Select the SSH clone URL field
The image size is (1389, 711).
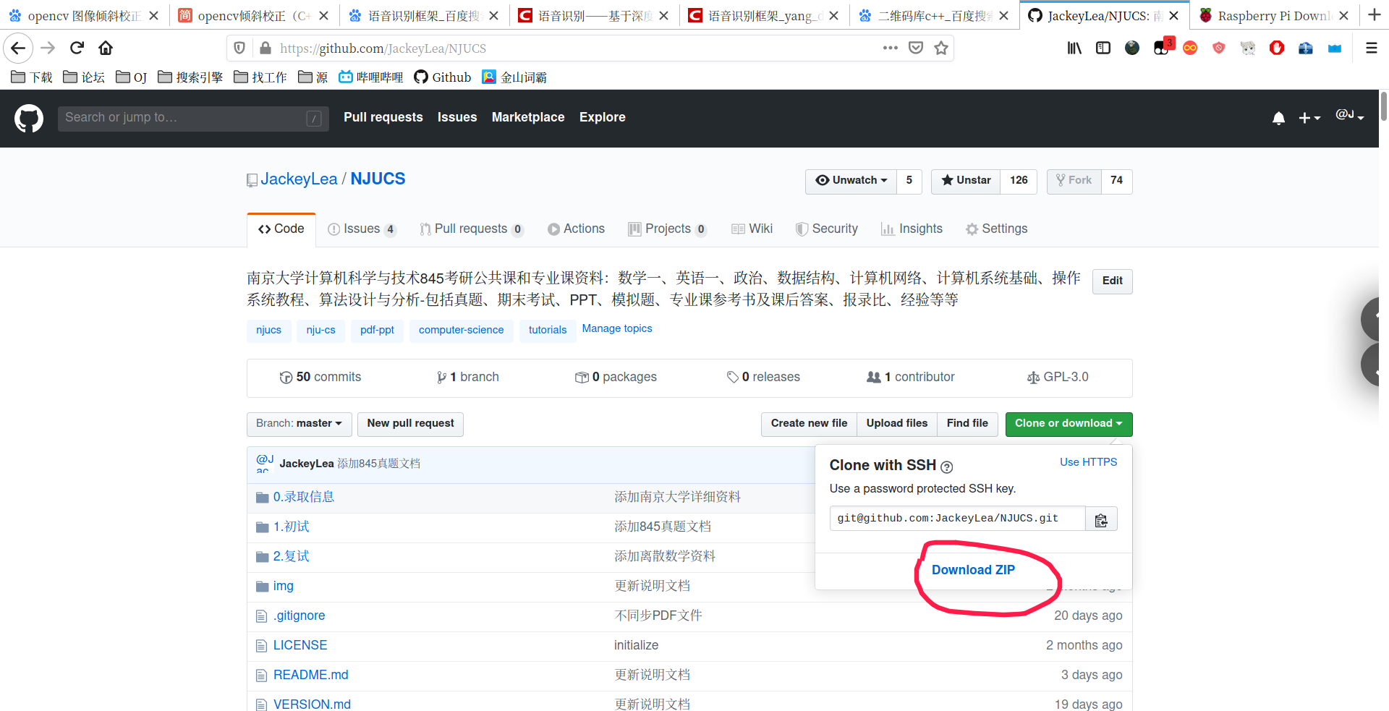(957, 519)
